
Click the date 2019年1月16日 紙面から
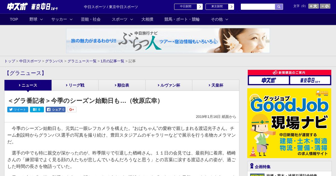(216, 117)
